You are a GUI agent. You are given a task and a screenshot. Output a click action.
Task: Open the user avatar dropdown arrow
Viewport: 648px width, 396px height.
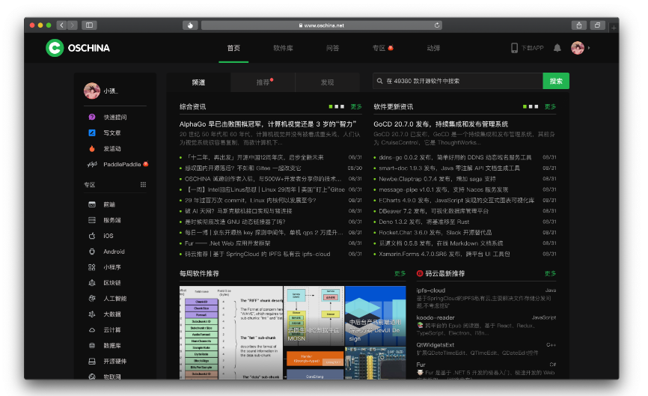tap(589, 48)
